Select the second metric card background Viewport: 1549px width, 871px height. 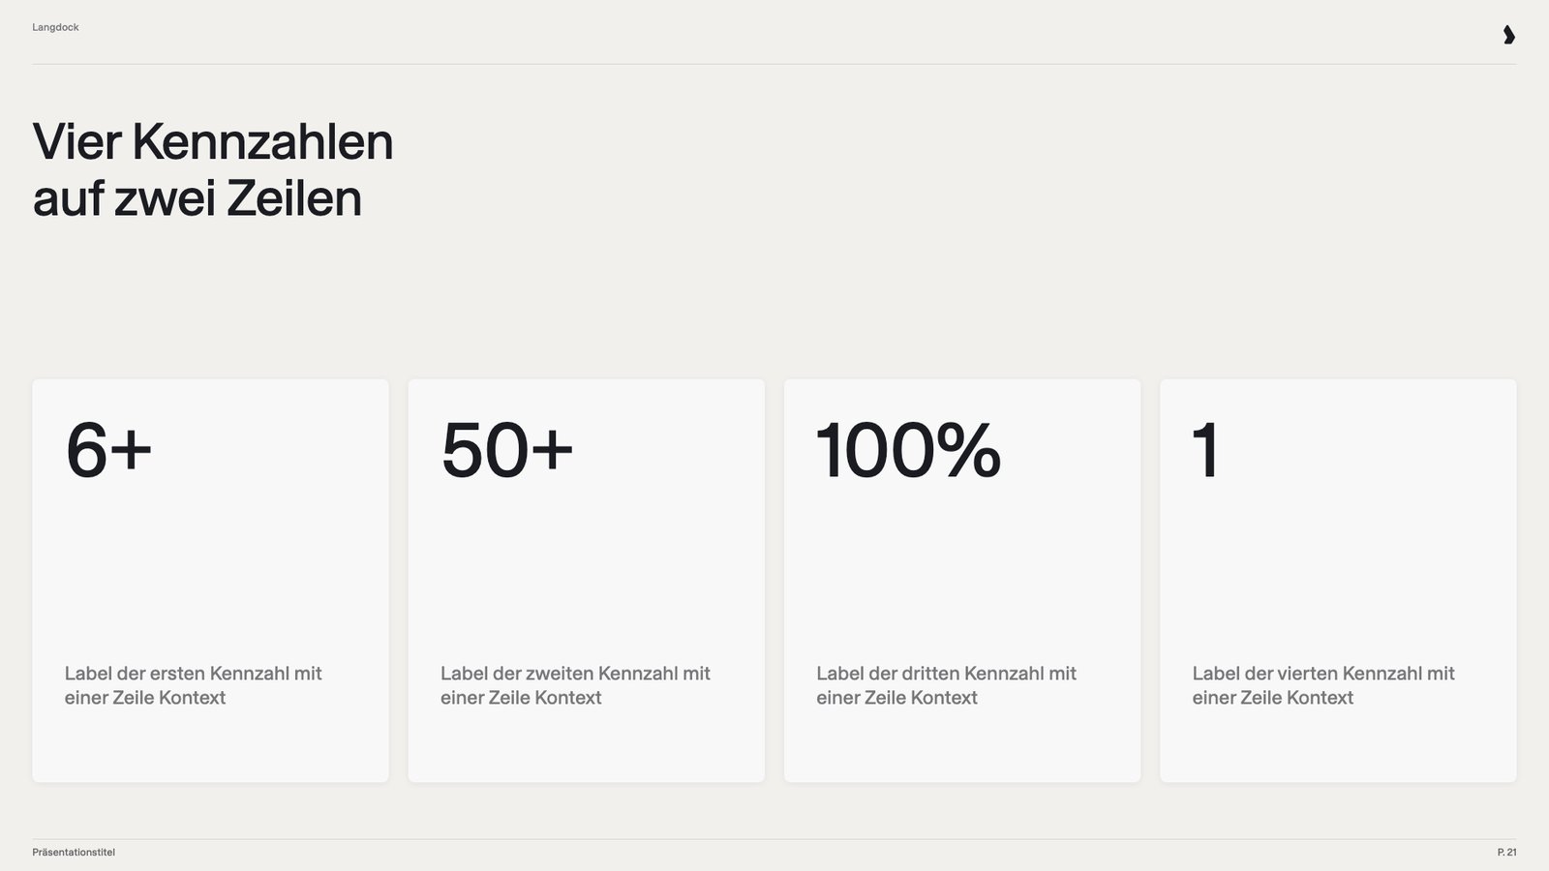[x=586, y=581]
